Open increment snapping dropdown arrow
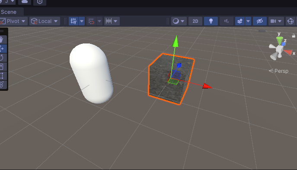Viewport: 297px width, 170px height. coord(115,21)
